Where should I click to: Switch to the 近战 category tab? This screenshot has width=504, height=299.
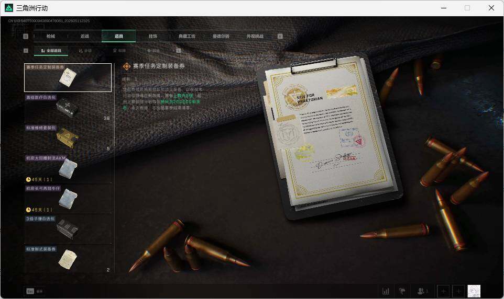pos(85,36)
